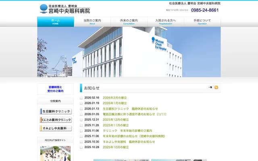The width and height of the screenshot is (258, 161).
Task: Click the お知らせ section heading
Action: (92, 88)
